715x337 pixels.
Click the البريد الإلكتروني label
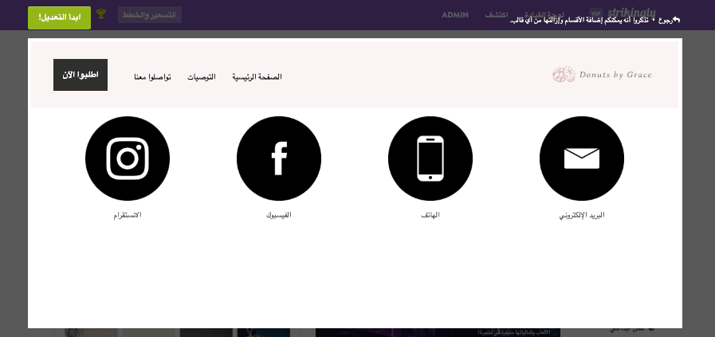click(x=581, y=215)
